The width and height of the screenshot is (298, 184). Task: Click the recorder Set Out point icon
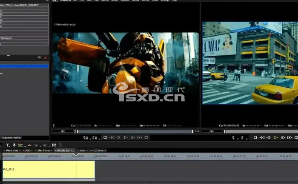[x=242, y=138]
